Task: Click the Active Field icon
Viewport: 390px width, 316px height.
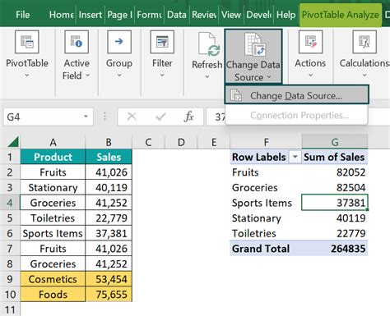Action: click(77, 42)
